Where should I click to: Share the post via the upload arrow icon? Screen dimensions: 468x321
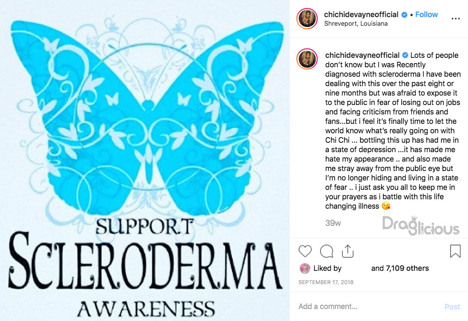348,251
